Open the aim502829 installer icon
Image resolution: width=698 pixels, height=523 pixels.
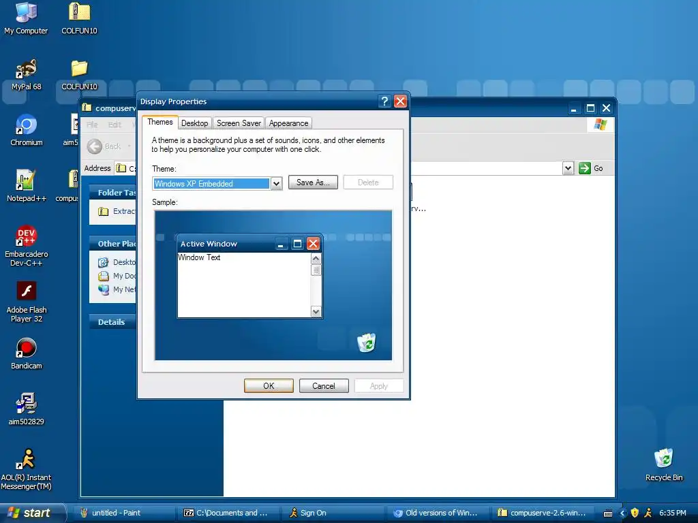[27, 409]
